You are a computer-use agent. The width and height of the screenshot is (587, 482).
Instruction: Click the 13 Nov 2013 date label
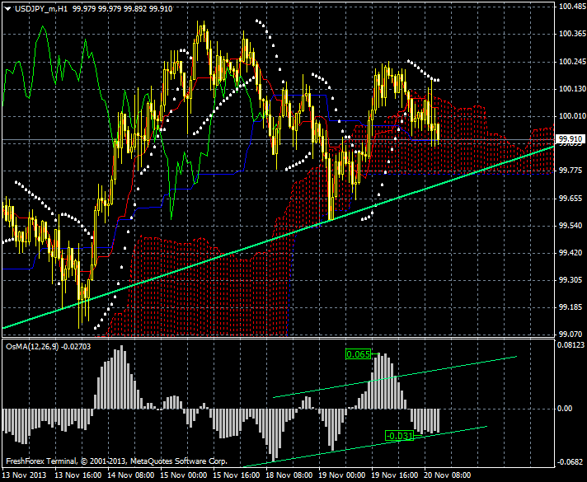(23, 475)
